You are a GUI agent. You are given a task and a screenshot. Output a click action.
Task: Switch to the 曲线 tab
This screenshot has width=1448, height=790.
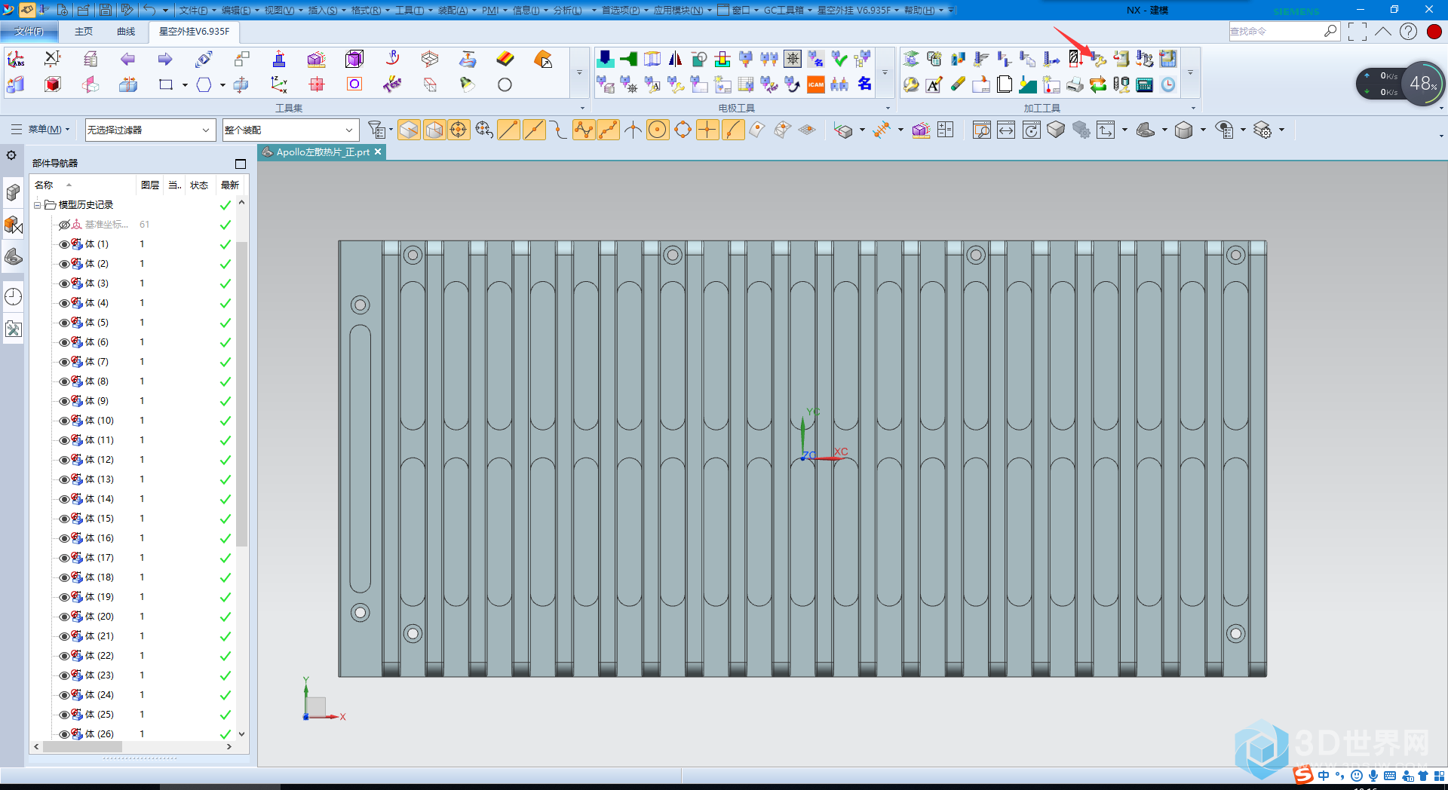click(x=126, y=32)
